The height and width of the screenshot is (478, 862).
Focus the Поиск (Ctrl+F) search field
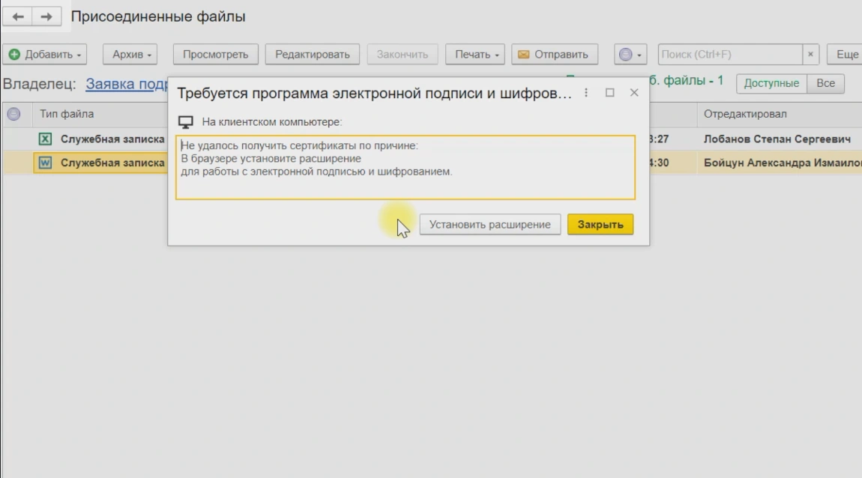coord(730,55)
